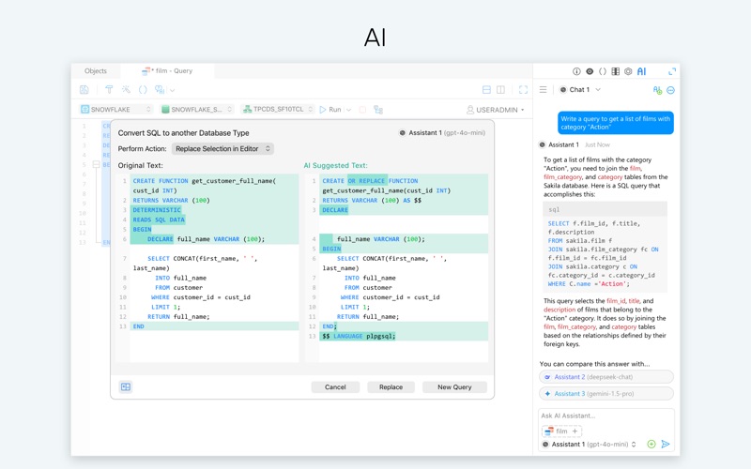
Task: Toggle the split horizontal layout icon
Action: 486,89
